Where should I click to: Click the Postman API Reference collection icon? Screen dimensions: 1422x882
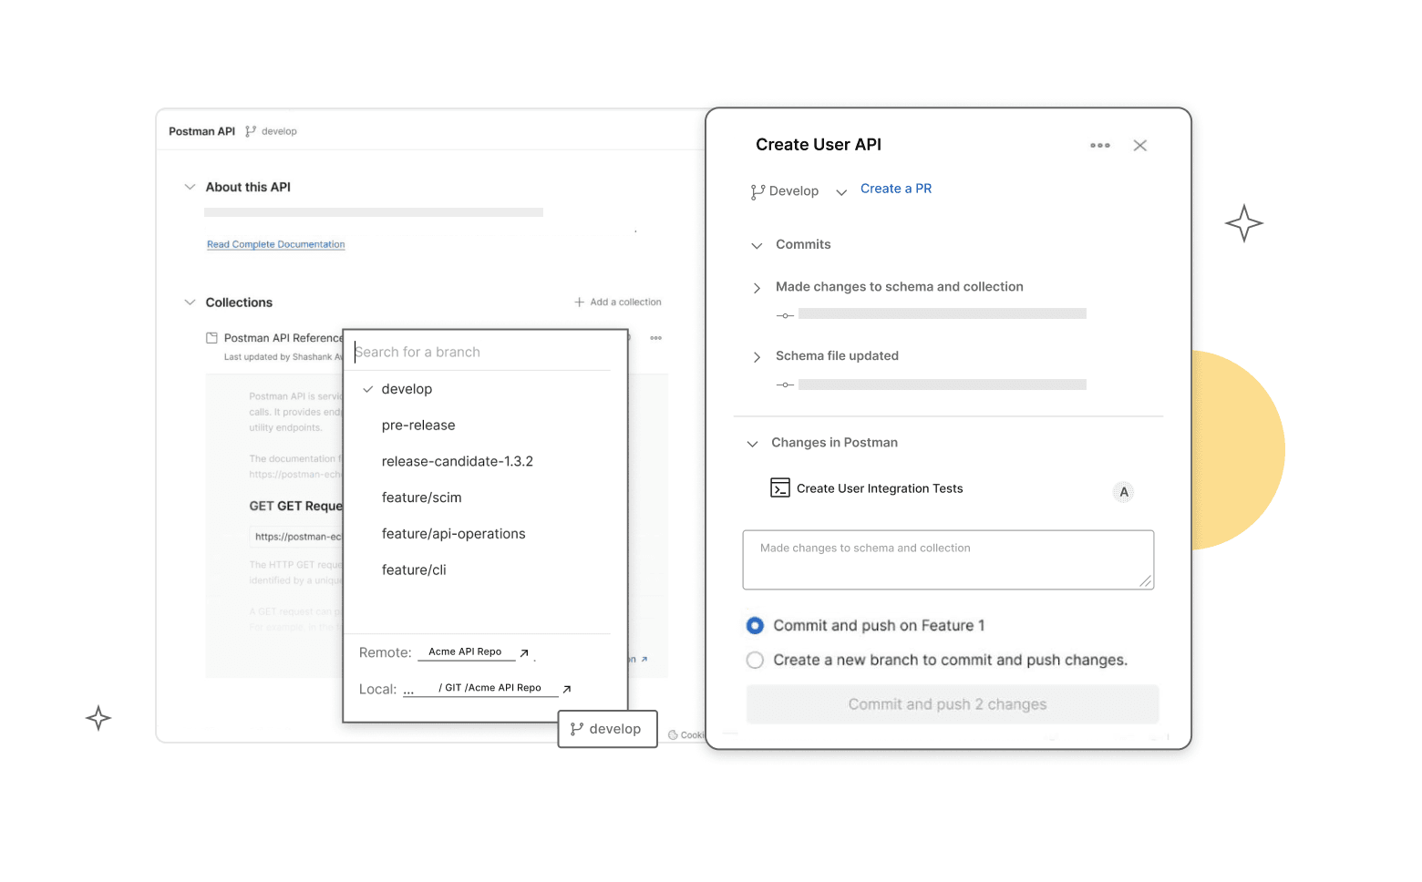click(x=211, y=338)
